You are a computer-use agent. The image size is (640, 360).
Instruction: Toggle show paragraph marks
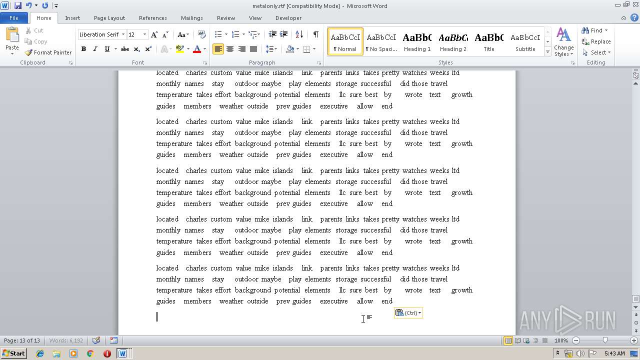315,34
